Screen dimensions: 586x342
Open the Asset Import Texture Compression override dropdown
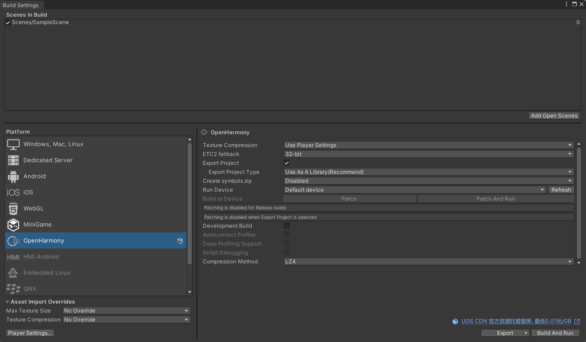coord(127,320)
